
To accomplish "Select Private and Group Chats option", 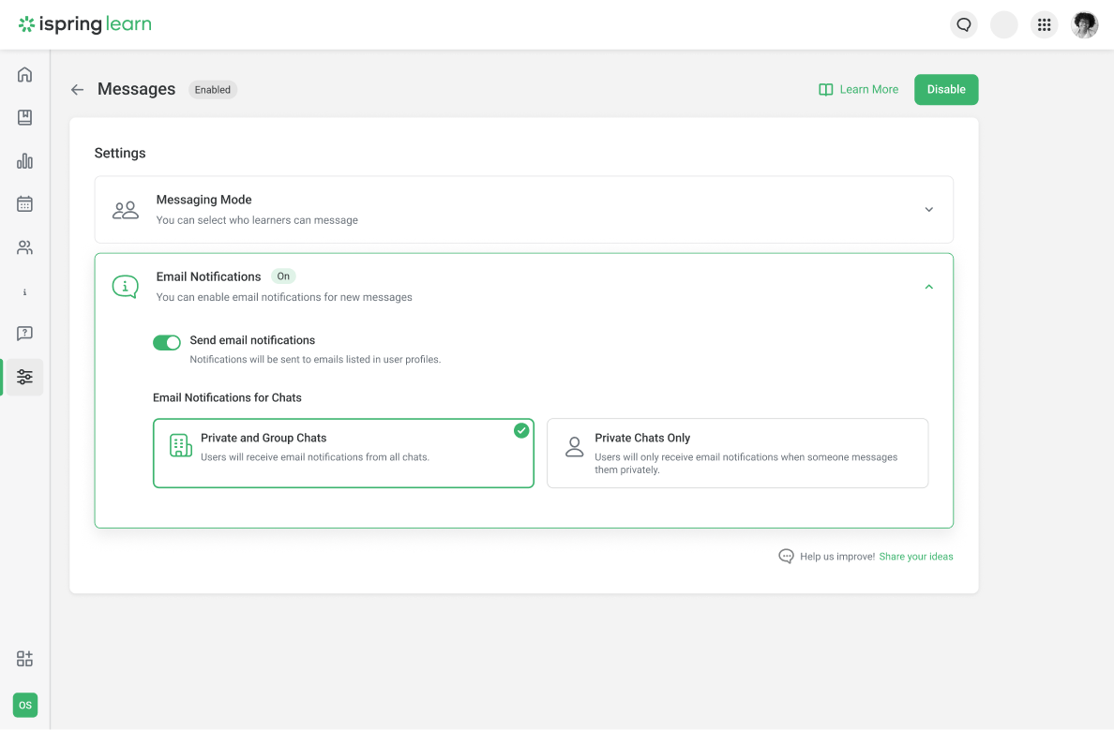I will pos(343,453).
